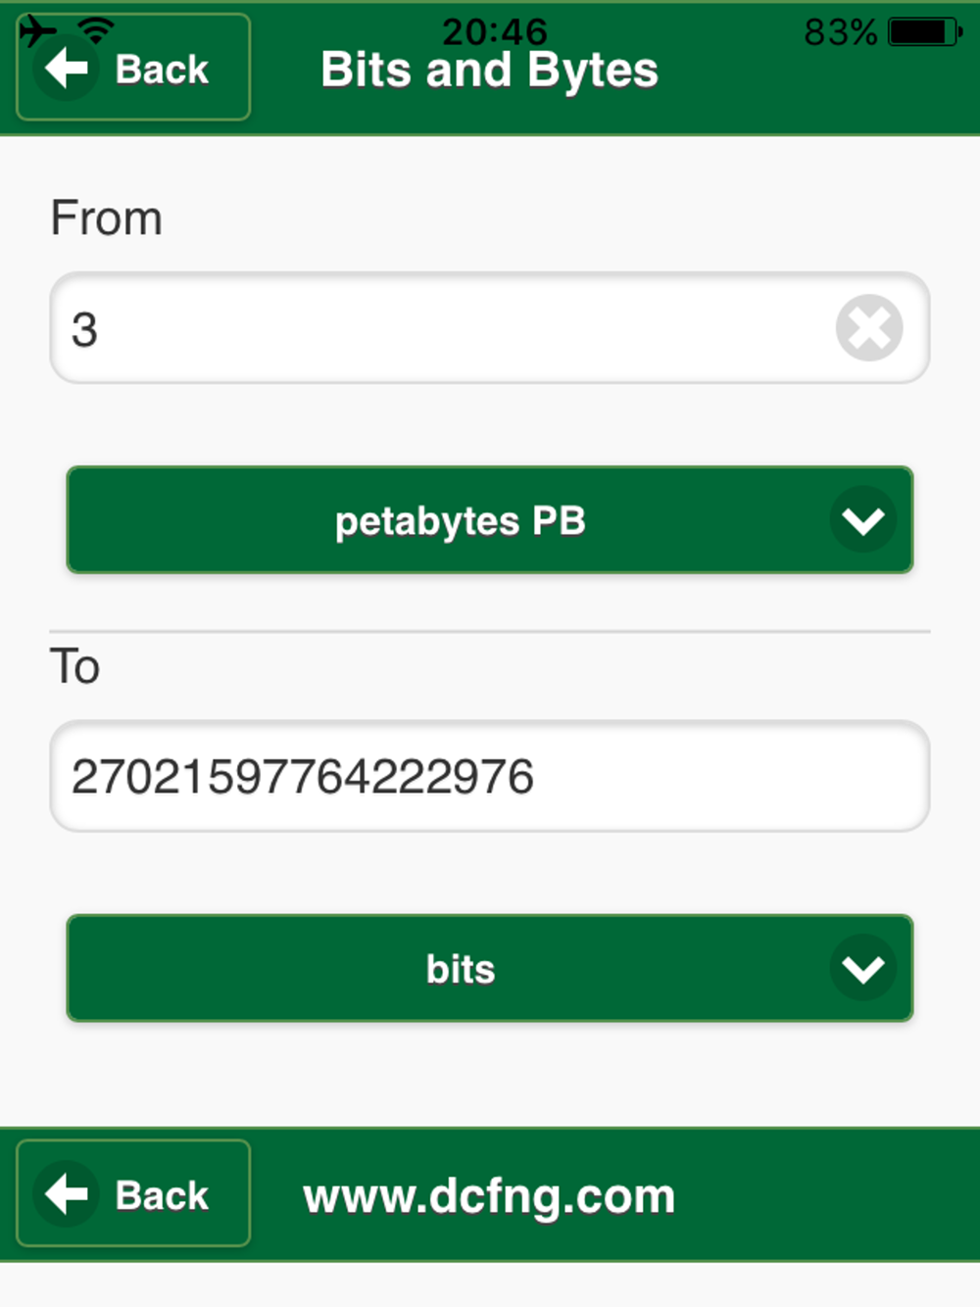This screenshot has height=1307, width=980.
Task: Focus the From value input field
Action: (x=490, y=328)
